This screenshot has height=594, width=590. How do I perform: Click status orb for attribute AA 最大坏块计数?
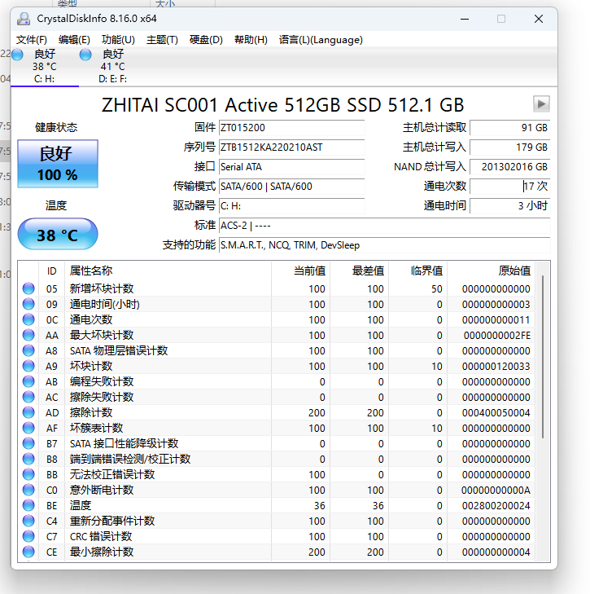tap(28, 335)
